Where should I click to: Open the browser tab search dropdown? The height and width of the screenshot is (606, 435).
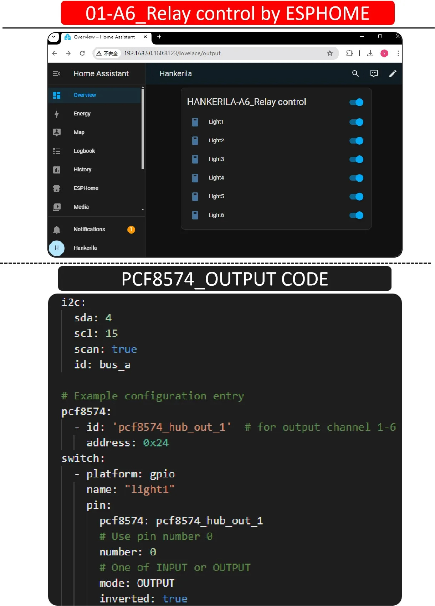[x=54, y=37]
